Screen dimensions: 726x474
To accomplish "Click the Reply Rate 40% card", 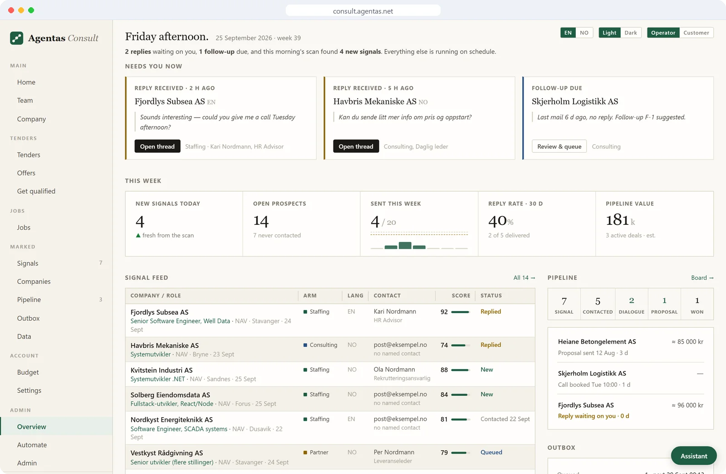I will 537,224.
